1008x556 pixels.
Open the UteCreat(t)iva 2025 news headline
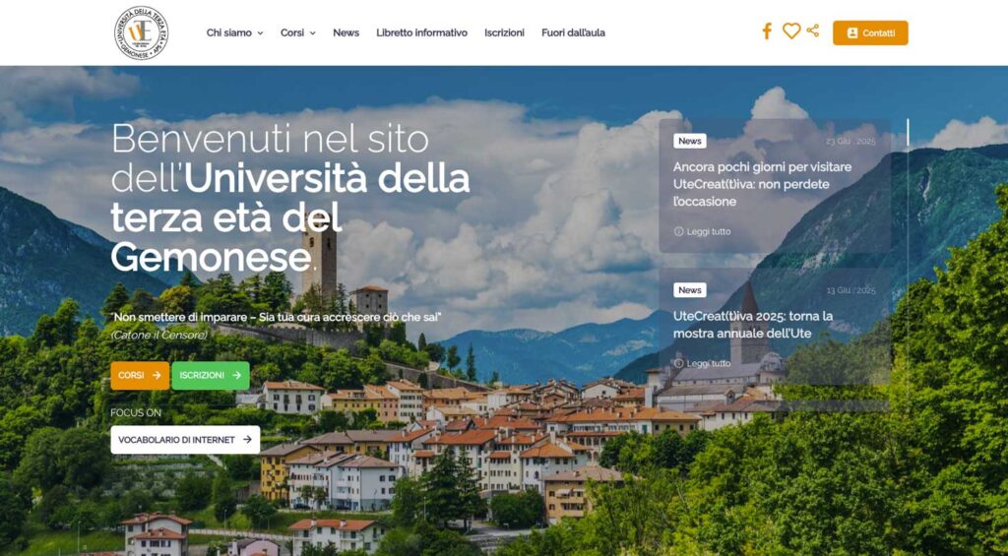(x=753, y=325)
